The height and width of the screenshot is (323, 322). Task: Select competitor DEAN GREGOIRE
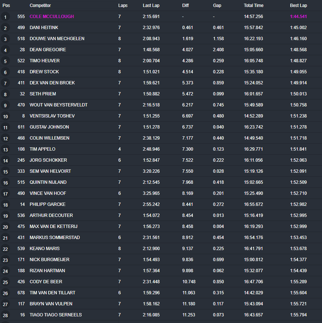(48, 50)
